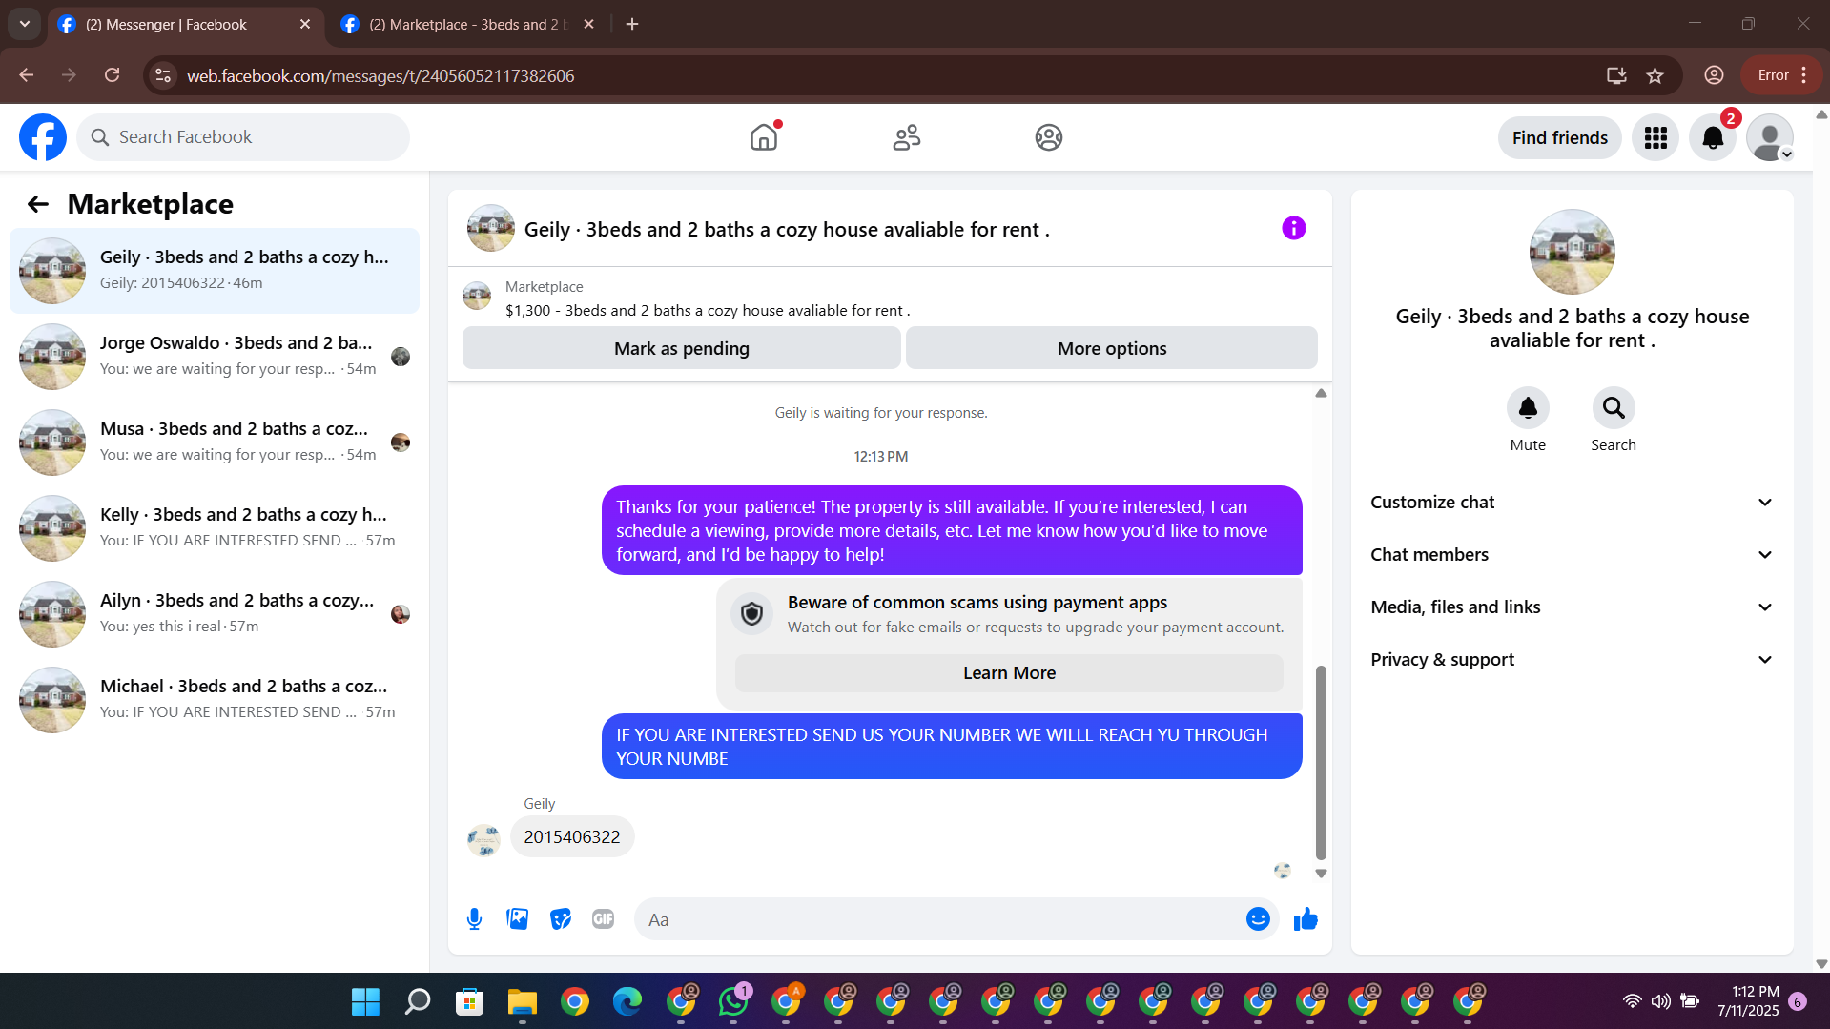Attach a photo using the image icon
The image size is (1830, 1029).
coord(518,918)
